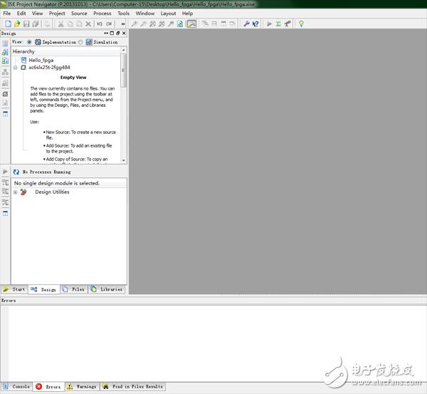Click the Hierarchy panel vertical scrollbar
The width and height of the screenshot is (427, 394).
(124, 107)
